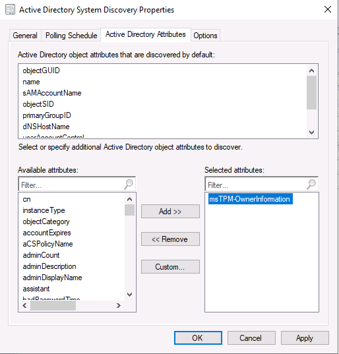Click right arrow of Available attributes horizontal scrollbar
This screenshot has width=339, height=354.
pyautogui.click(x=119, y=306)
